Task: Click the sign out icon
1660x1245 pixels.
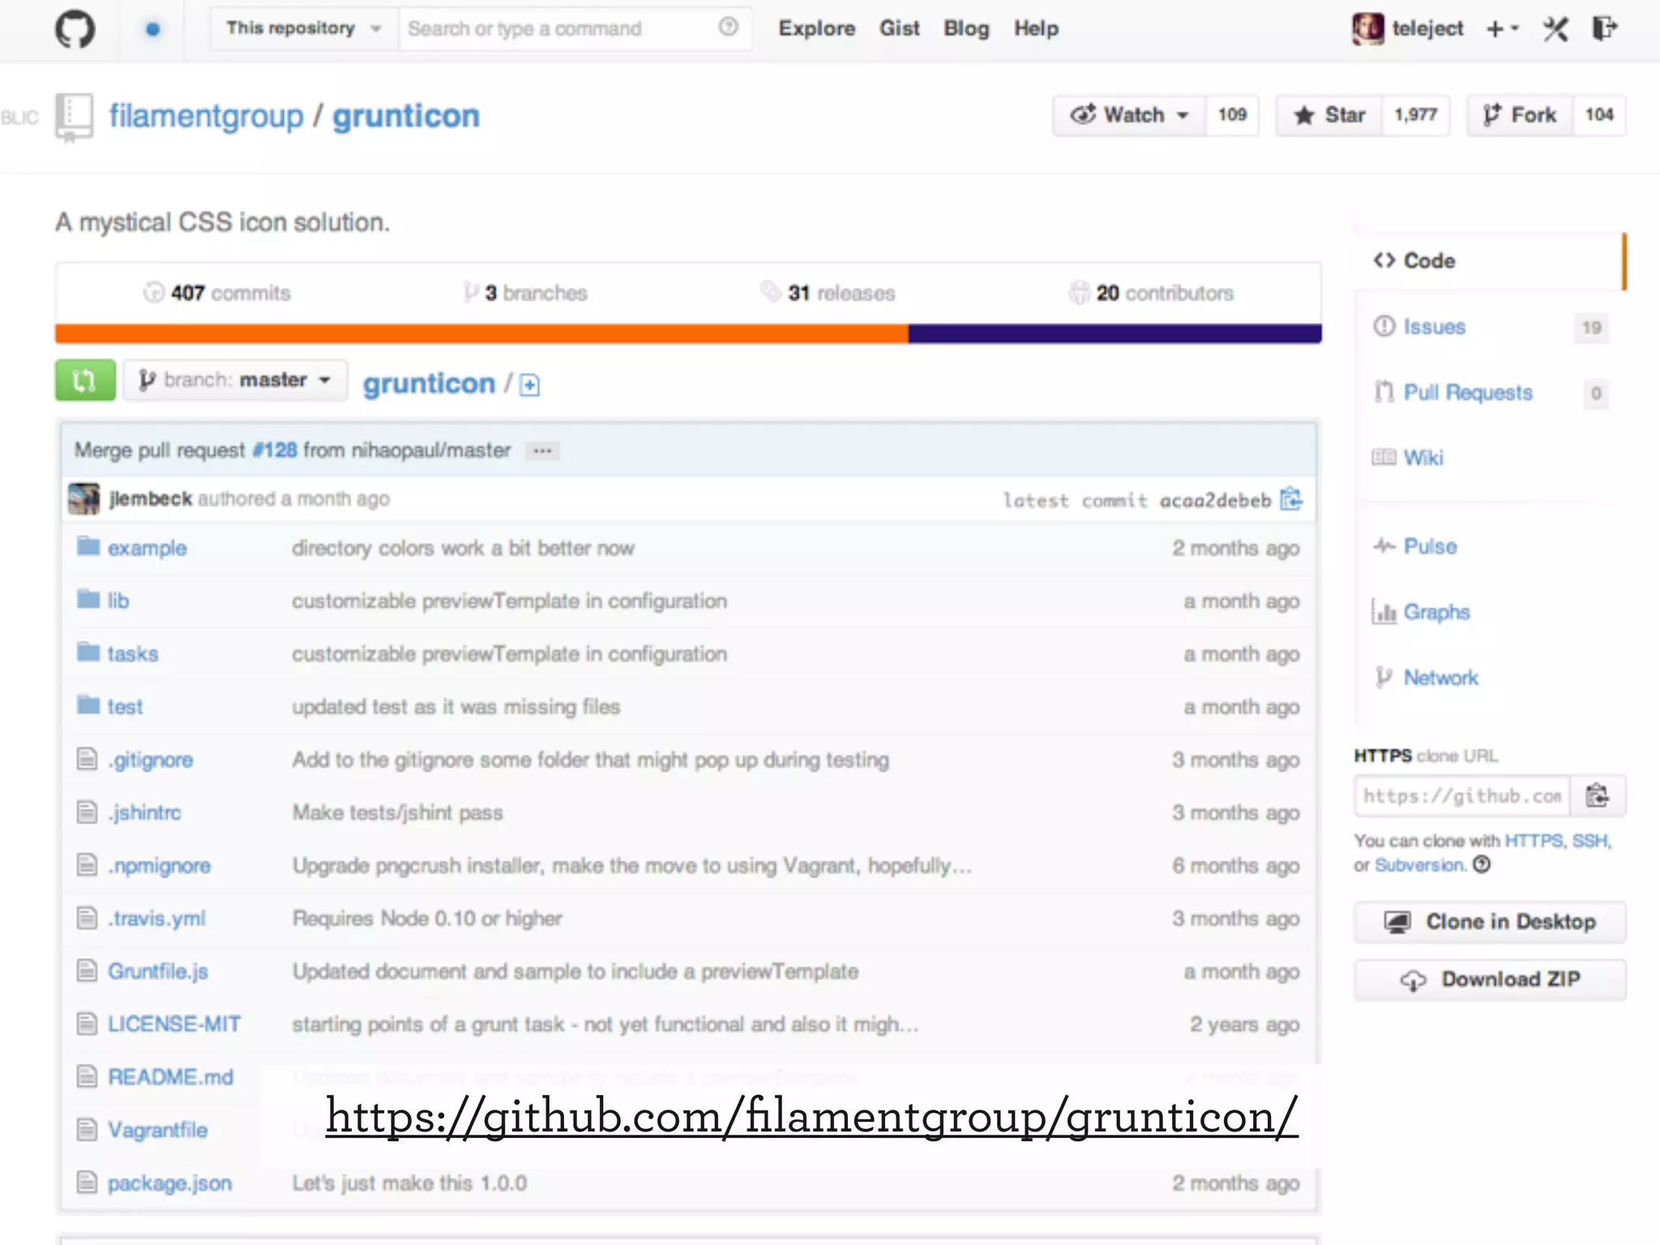Action: coord(1605,29)
